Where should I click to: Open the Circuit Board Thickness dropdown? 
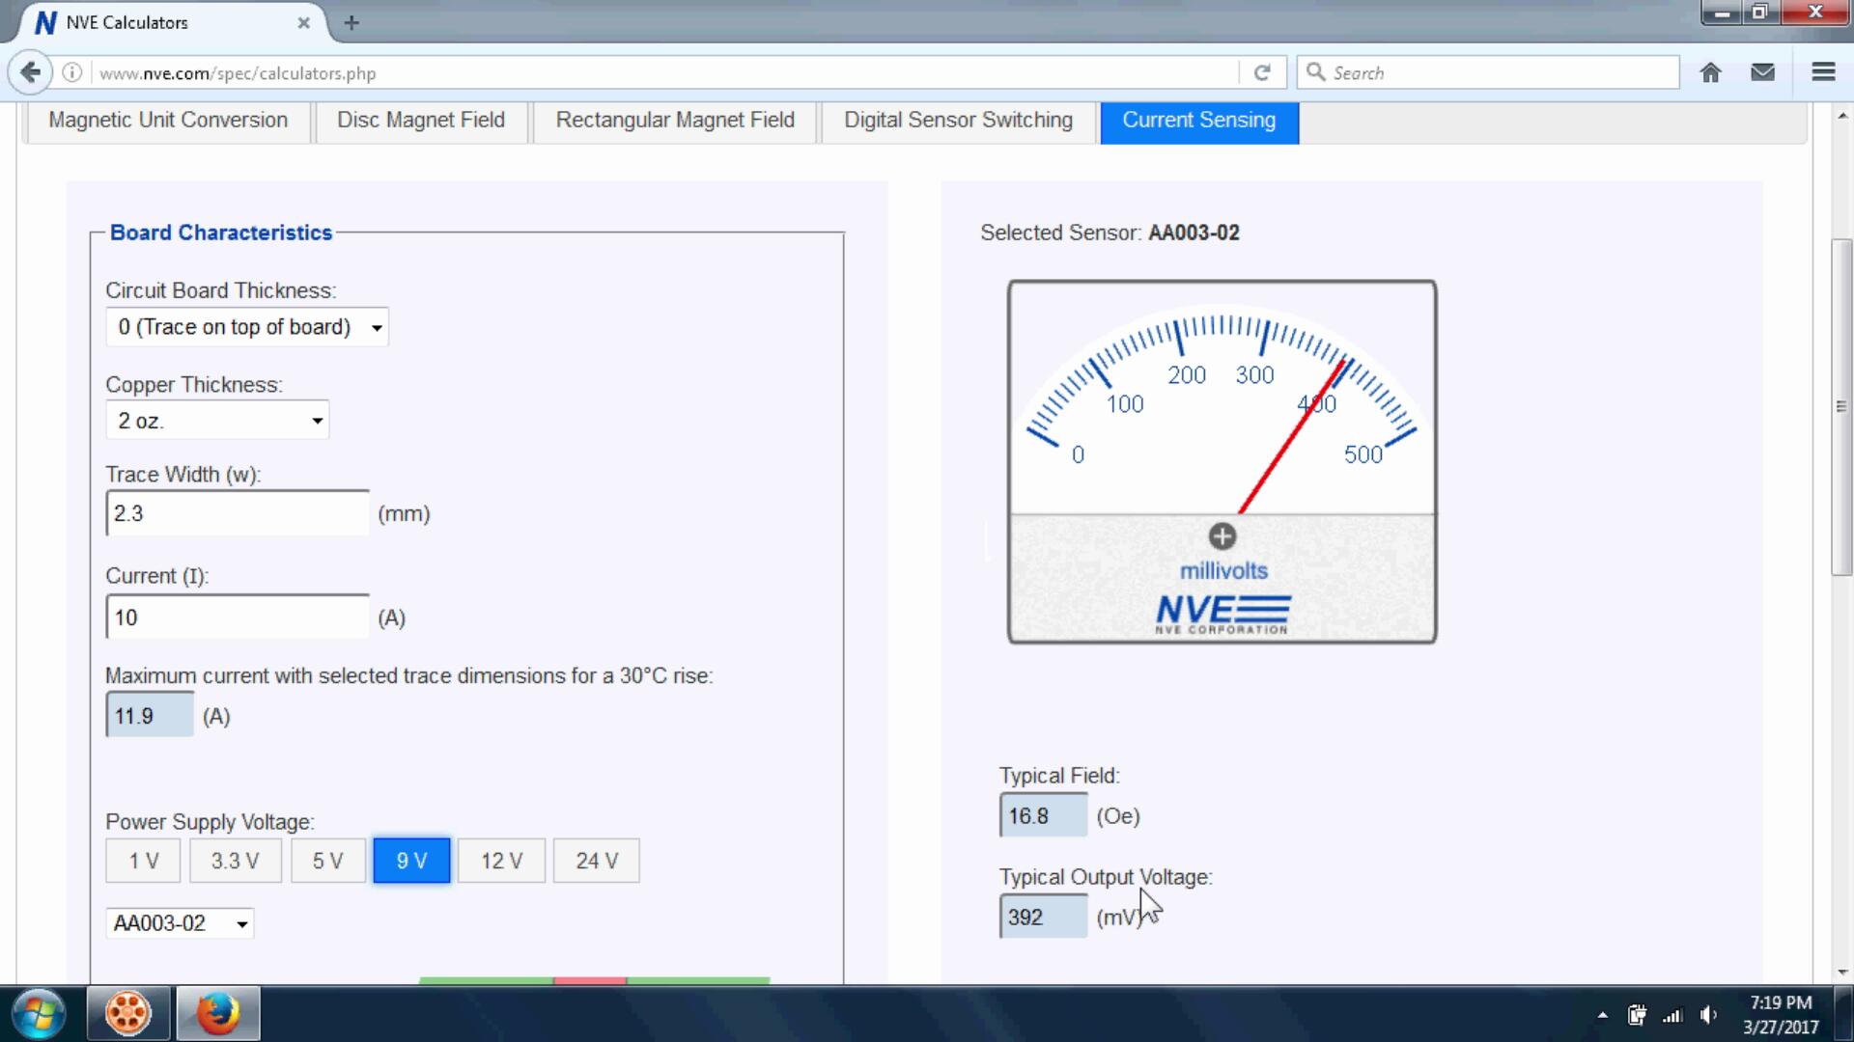[x=247, y=327]
